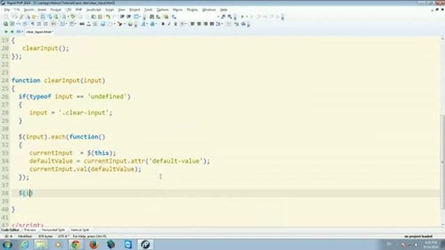
Task: Switch to the Code Editor tab
Action: (10, 230)
